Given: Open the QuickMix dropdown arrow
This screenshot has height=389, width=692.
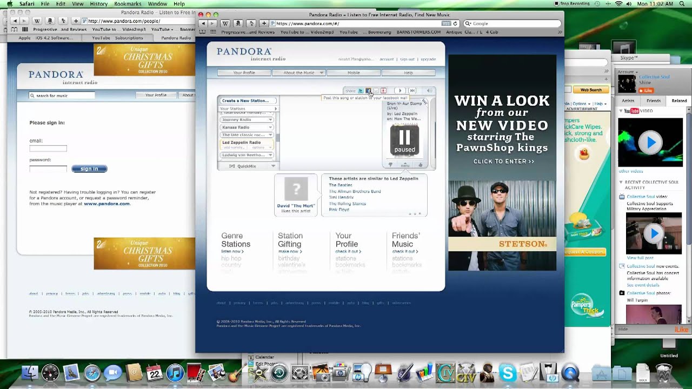Looking at the screenshot, I should pos(273,166).
